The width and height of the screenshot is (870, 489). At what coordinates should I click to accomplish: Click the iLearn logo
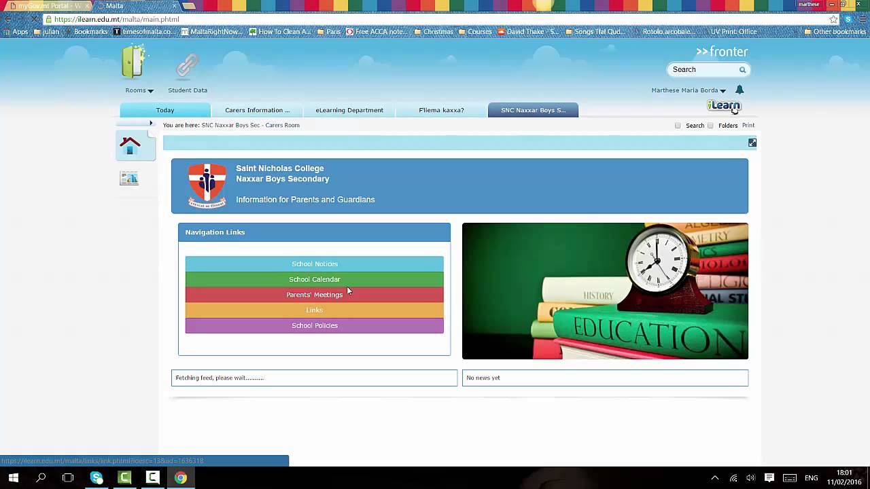(723, 106)
